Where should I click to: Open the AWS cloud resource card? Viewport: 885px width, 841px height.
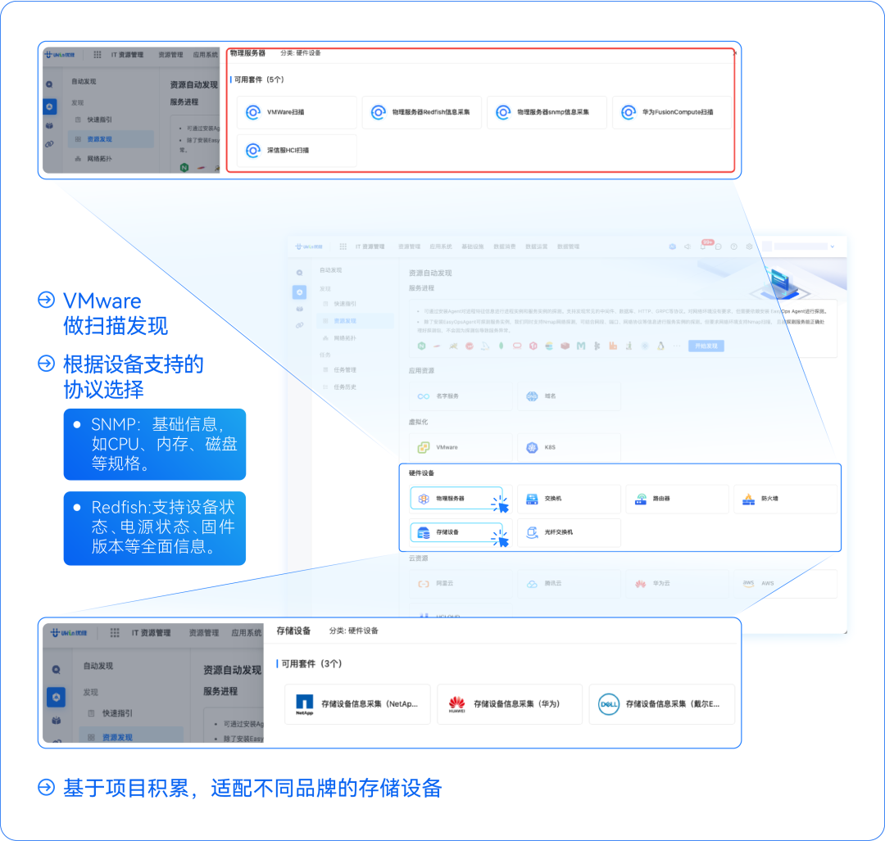786,583
